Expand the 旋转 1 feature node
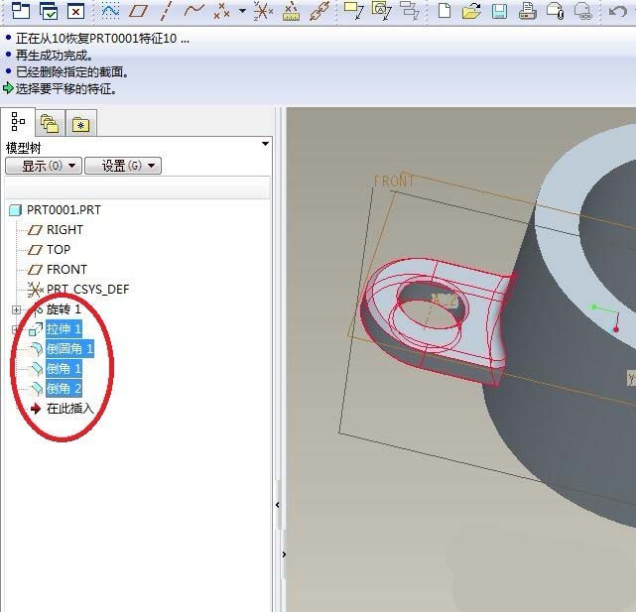The image size is (636, 612). [16, 309]
